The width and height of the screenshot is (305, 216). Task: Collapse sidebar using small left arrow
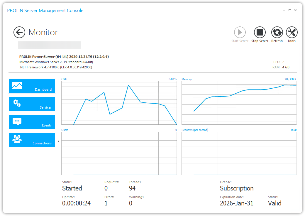(x=58, y=141)
